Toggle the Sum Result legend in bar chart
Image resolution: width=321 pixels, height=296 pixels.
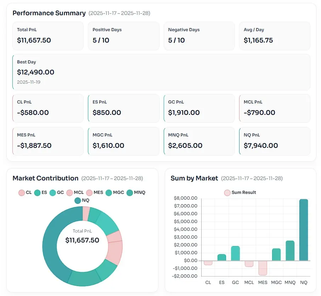click(x=240, y=192)
